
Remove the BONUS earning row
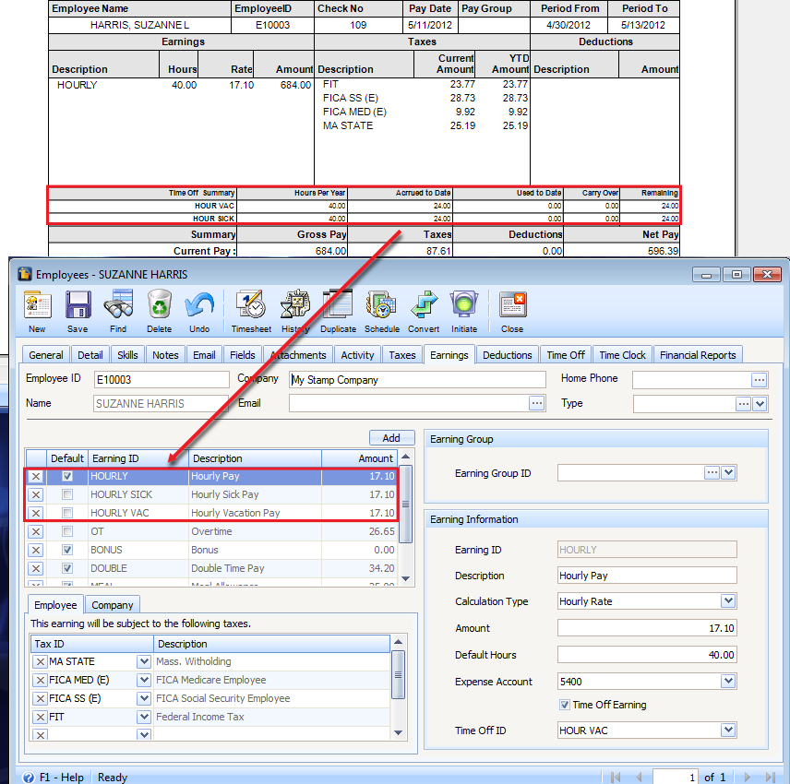click(36, 551)
